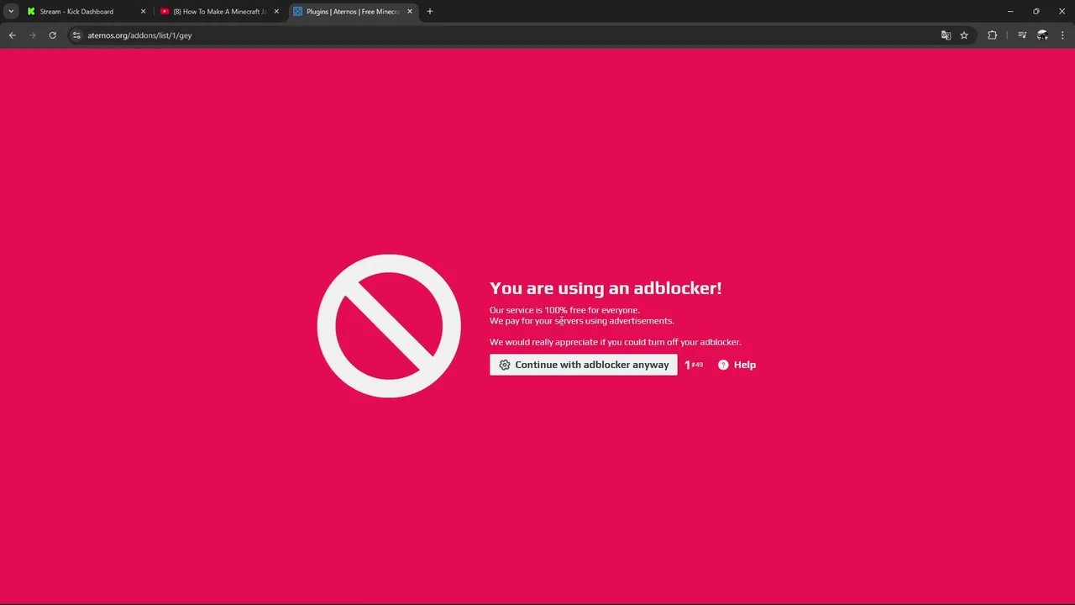Open the Chrome profile avatar
This screenshot has height=605, width=1075.
pyautogui.click(x=1042, y=35)
